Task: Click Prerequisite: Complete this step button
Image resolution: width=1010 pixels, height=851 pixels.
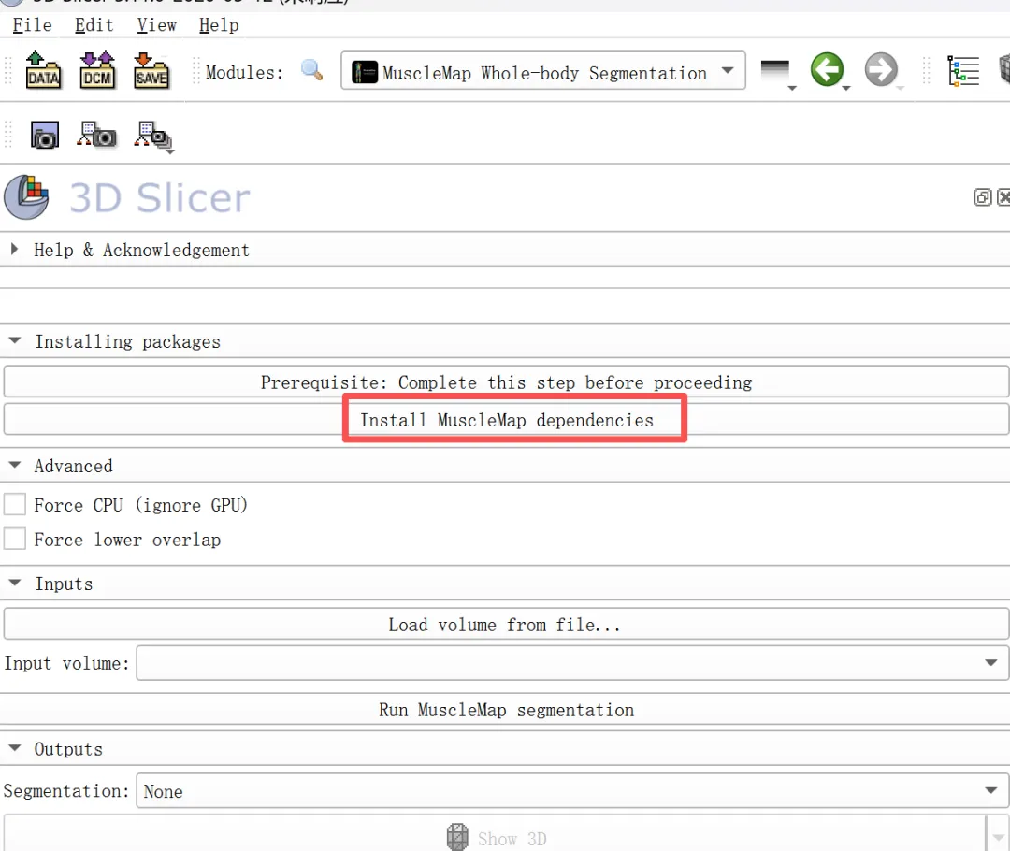Action: [x=506, y=382]
